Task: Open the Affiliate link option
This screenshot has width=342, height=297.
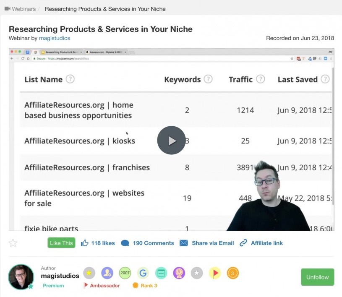Action: click(x=266, y=243)
